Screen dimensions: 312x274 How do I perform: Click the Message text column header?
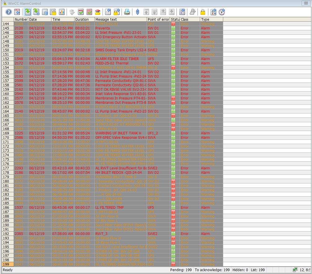[x=120, y=20]
